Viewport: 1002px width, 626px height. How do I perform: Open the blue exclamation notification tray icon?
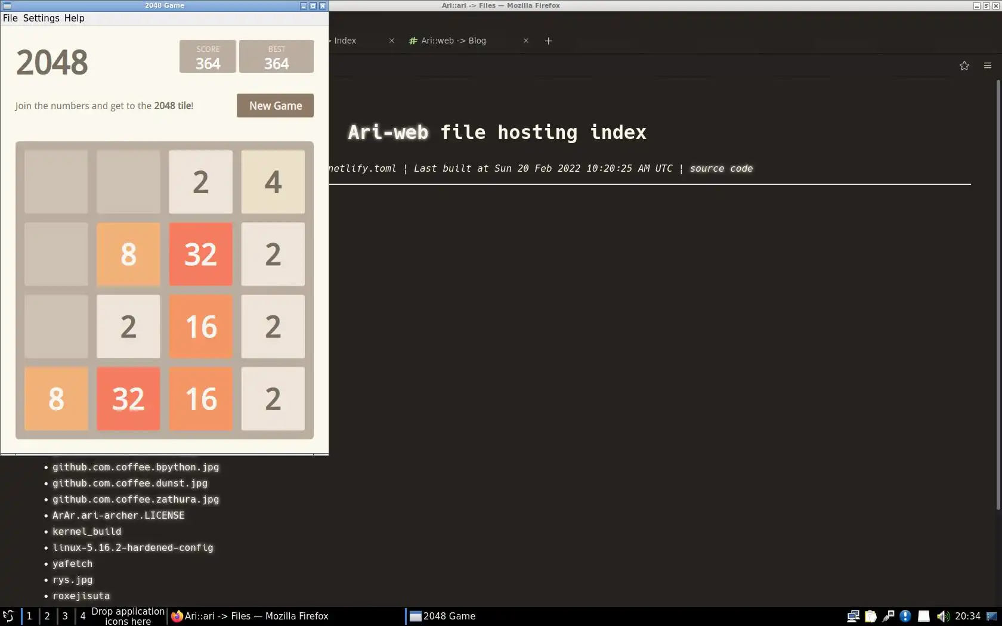[x=905, y=616]
